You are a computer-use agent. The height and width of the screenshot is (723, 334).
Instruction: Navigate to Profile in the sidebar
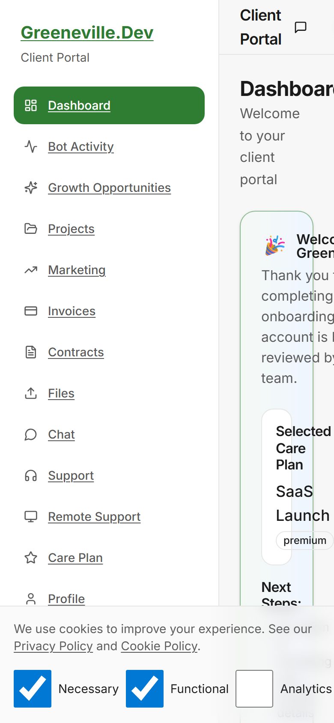[66, 598]
